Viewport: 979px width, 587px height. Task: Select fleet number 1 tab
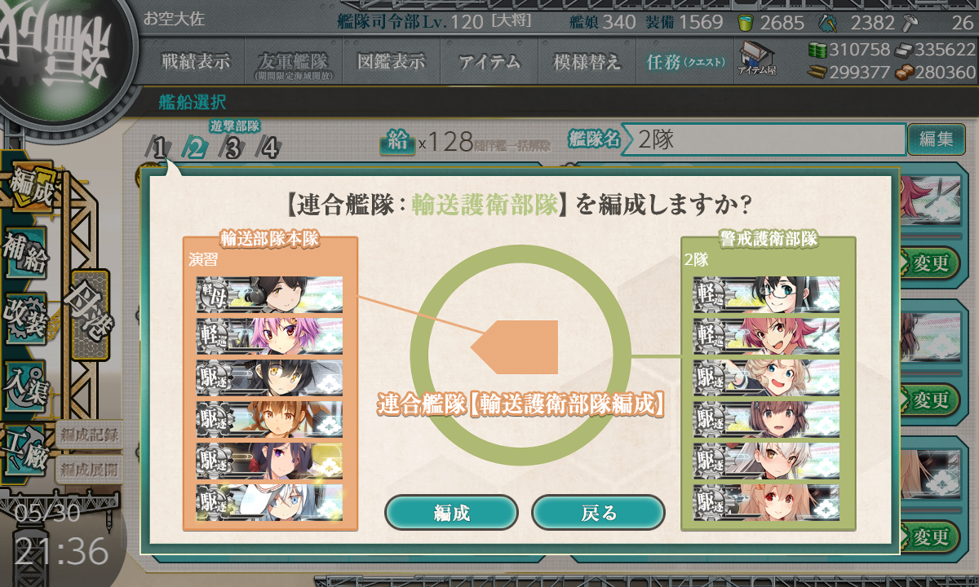pyautogui.click(x=159, y=148)
